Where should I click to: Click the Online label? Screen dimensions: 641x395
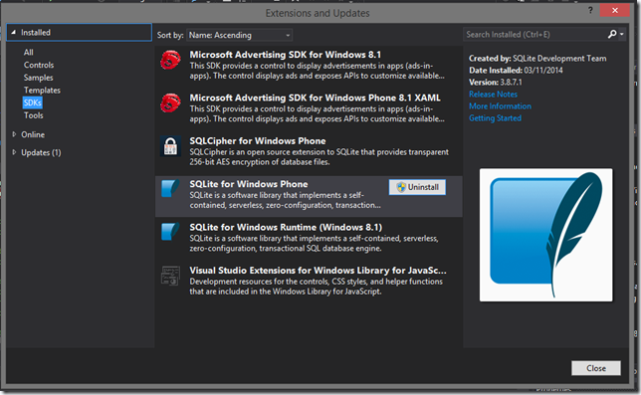coord(33,134)
